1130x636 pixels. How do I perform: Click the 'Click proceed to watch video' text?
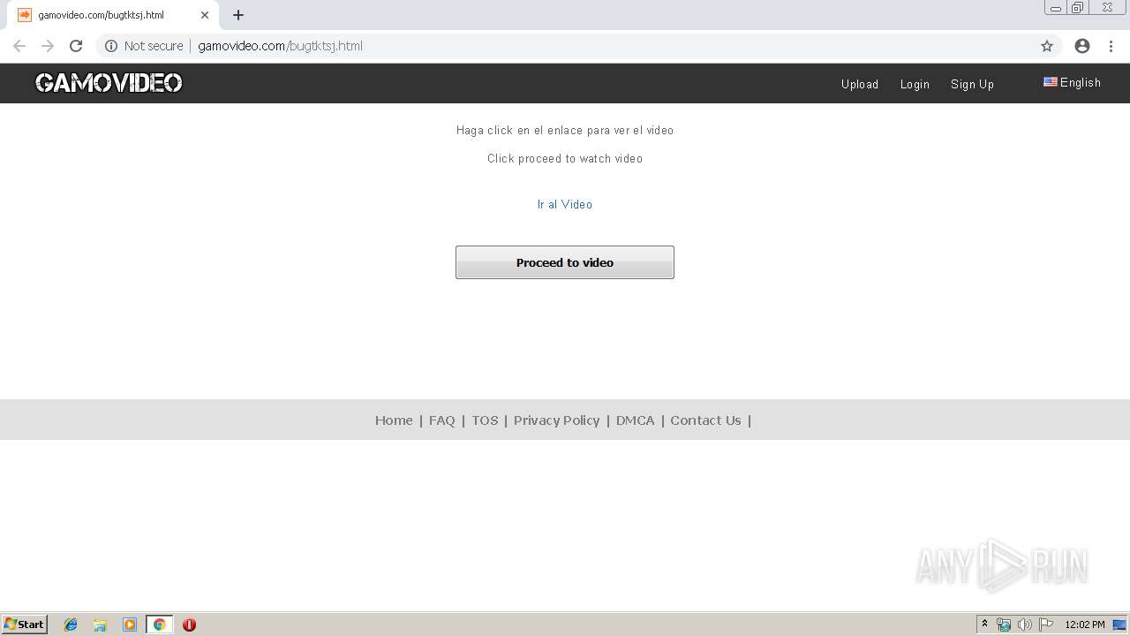pos(565,158)
